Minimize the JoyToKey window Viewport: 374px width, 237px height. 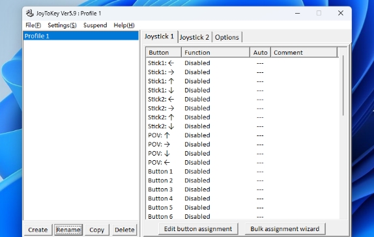297,13
